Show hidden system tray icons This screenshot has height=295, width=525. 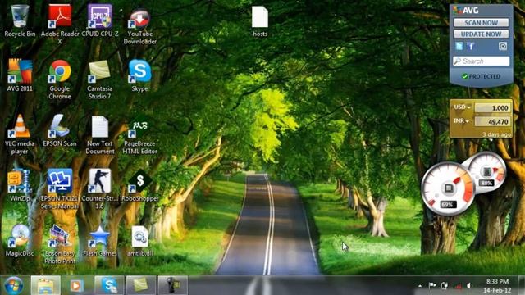tap(420, 286)
